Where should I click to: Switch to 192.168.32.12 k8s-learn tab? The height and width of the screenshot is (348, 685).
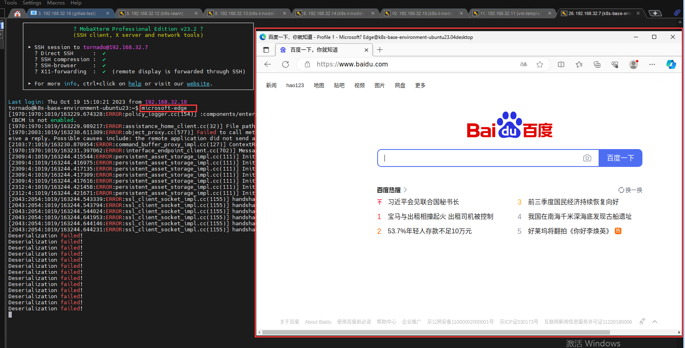(x=155, y=13)
